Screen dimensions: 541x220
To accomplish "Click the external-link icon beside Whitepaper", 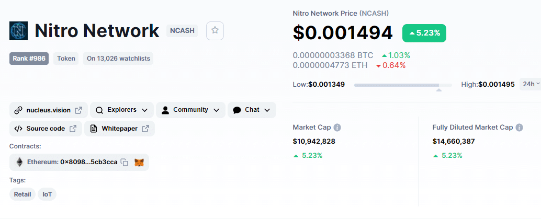I will (145, 129).
